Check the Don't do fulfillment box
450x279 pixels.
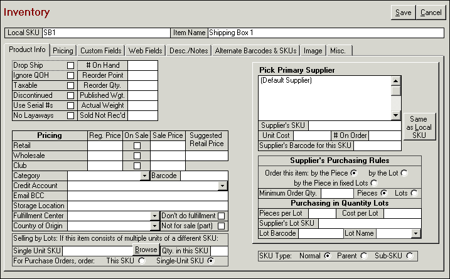pyautogui.click(x=222, y=216)
